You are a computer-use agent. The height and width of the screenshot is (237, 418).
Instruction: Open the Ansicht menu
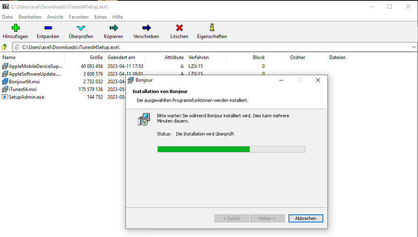(55, 17)
